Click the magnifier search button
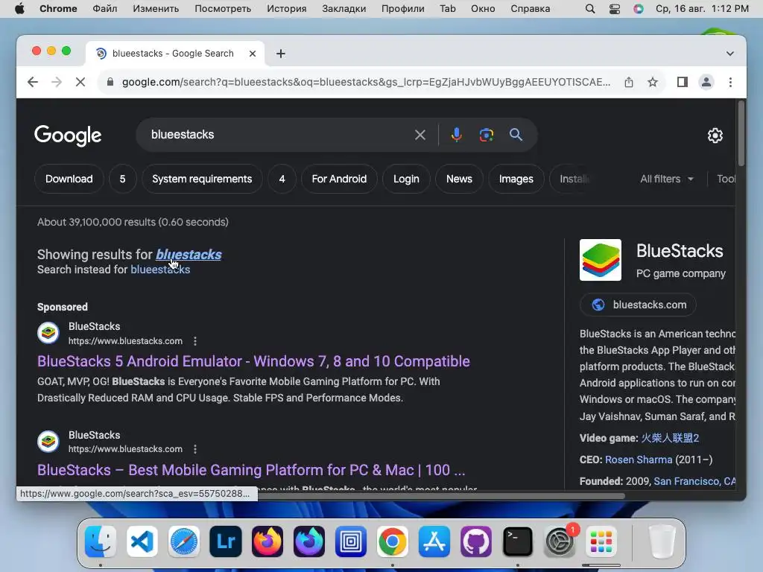 click(516, 135)
